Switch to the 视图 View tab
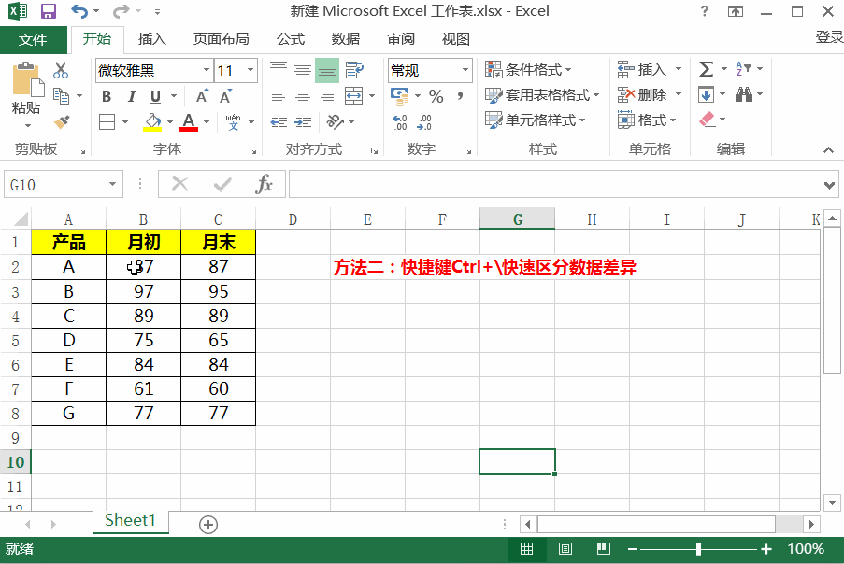The height and width of the screenshot is (564, 844). tap(456, 39)
